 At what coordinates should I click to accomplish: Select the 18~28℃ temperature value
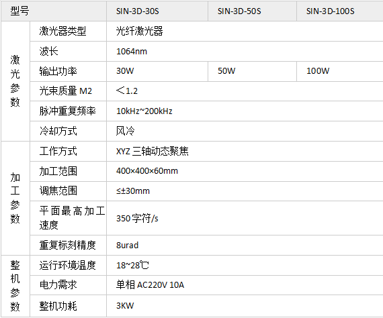click(x=132, y=265)
